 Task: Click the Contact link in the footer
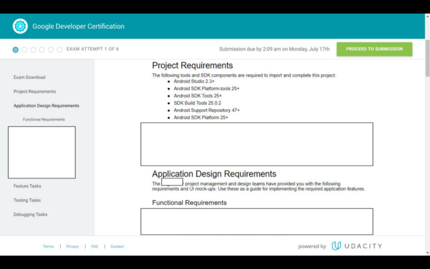pyautogui.click(x=117, y=246)
